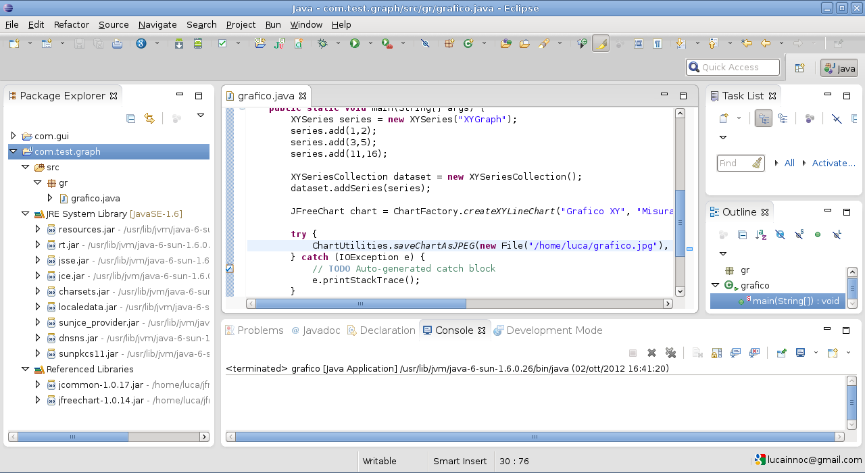This screenshot has width=865, height=473.
Task: Collapse the com.test.graph project
Action: 14,151
